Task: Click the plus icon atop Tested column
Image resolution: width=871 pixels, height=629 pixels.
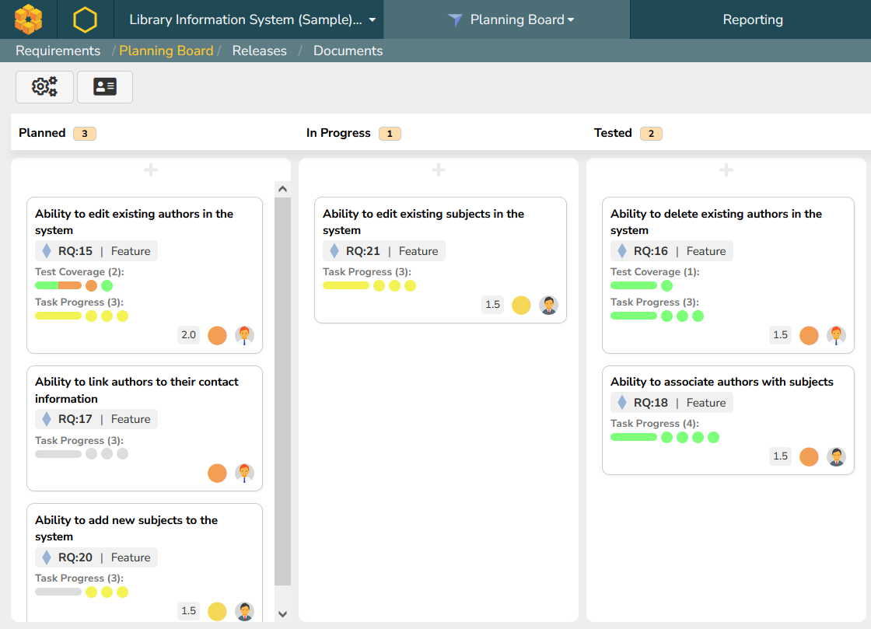Action: pos(726,170)
